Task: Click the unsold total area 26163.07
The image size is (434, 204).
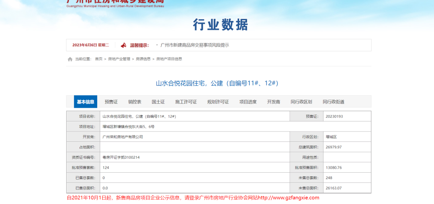Action: [x=334, y=188]
